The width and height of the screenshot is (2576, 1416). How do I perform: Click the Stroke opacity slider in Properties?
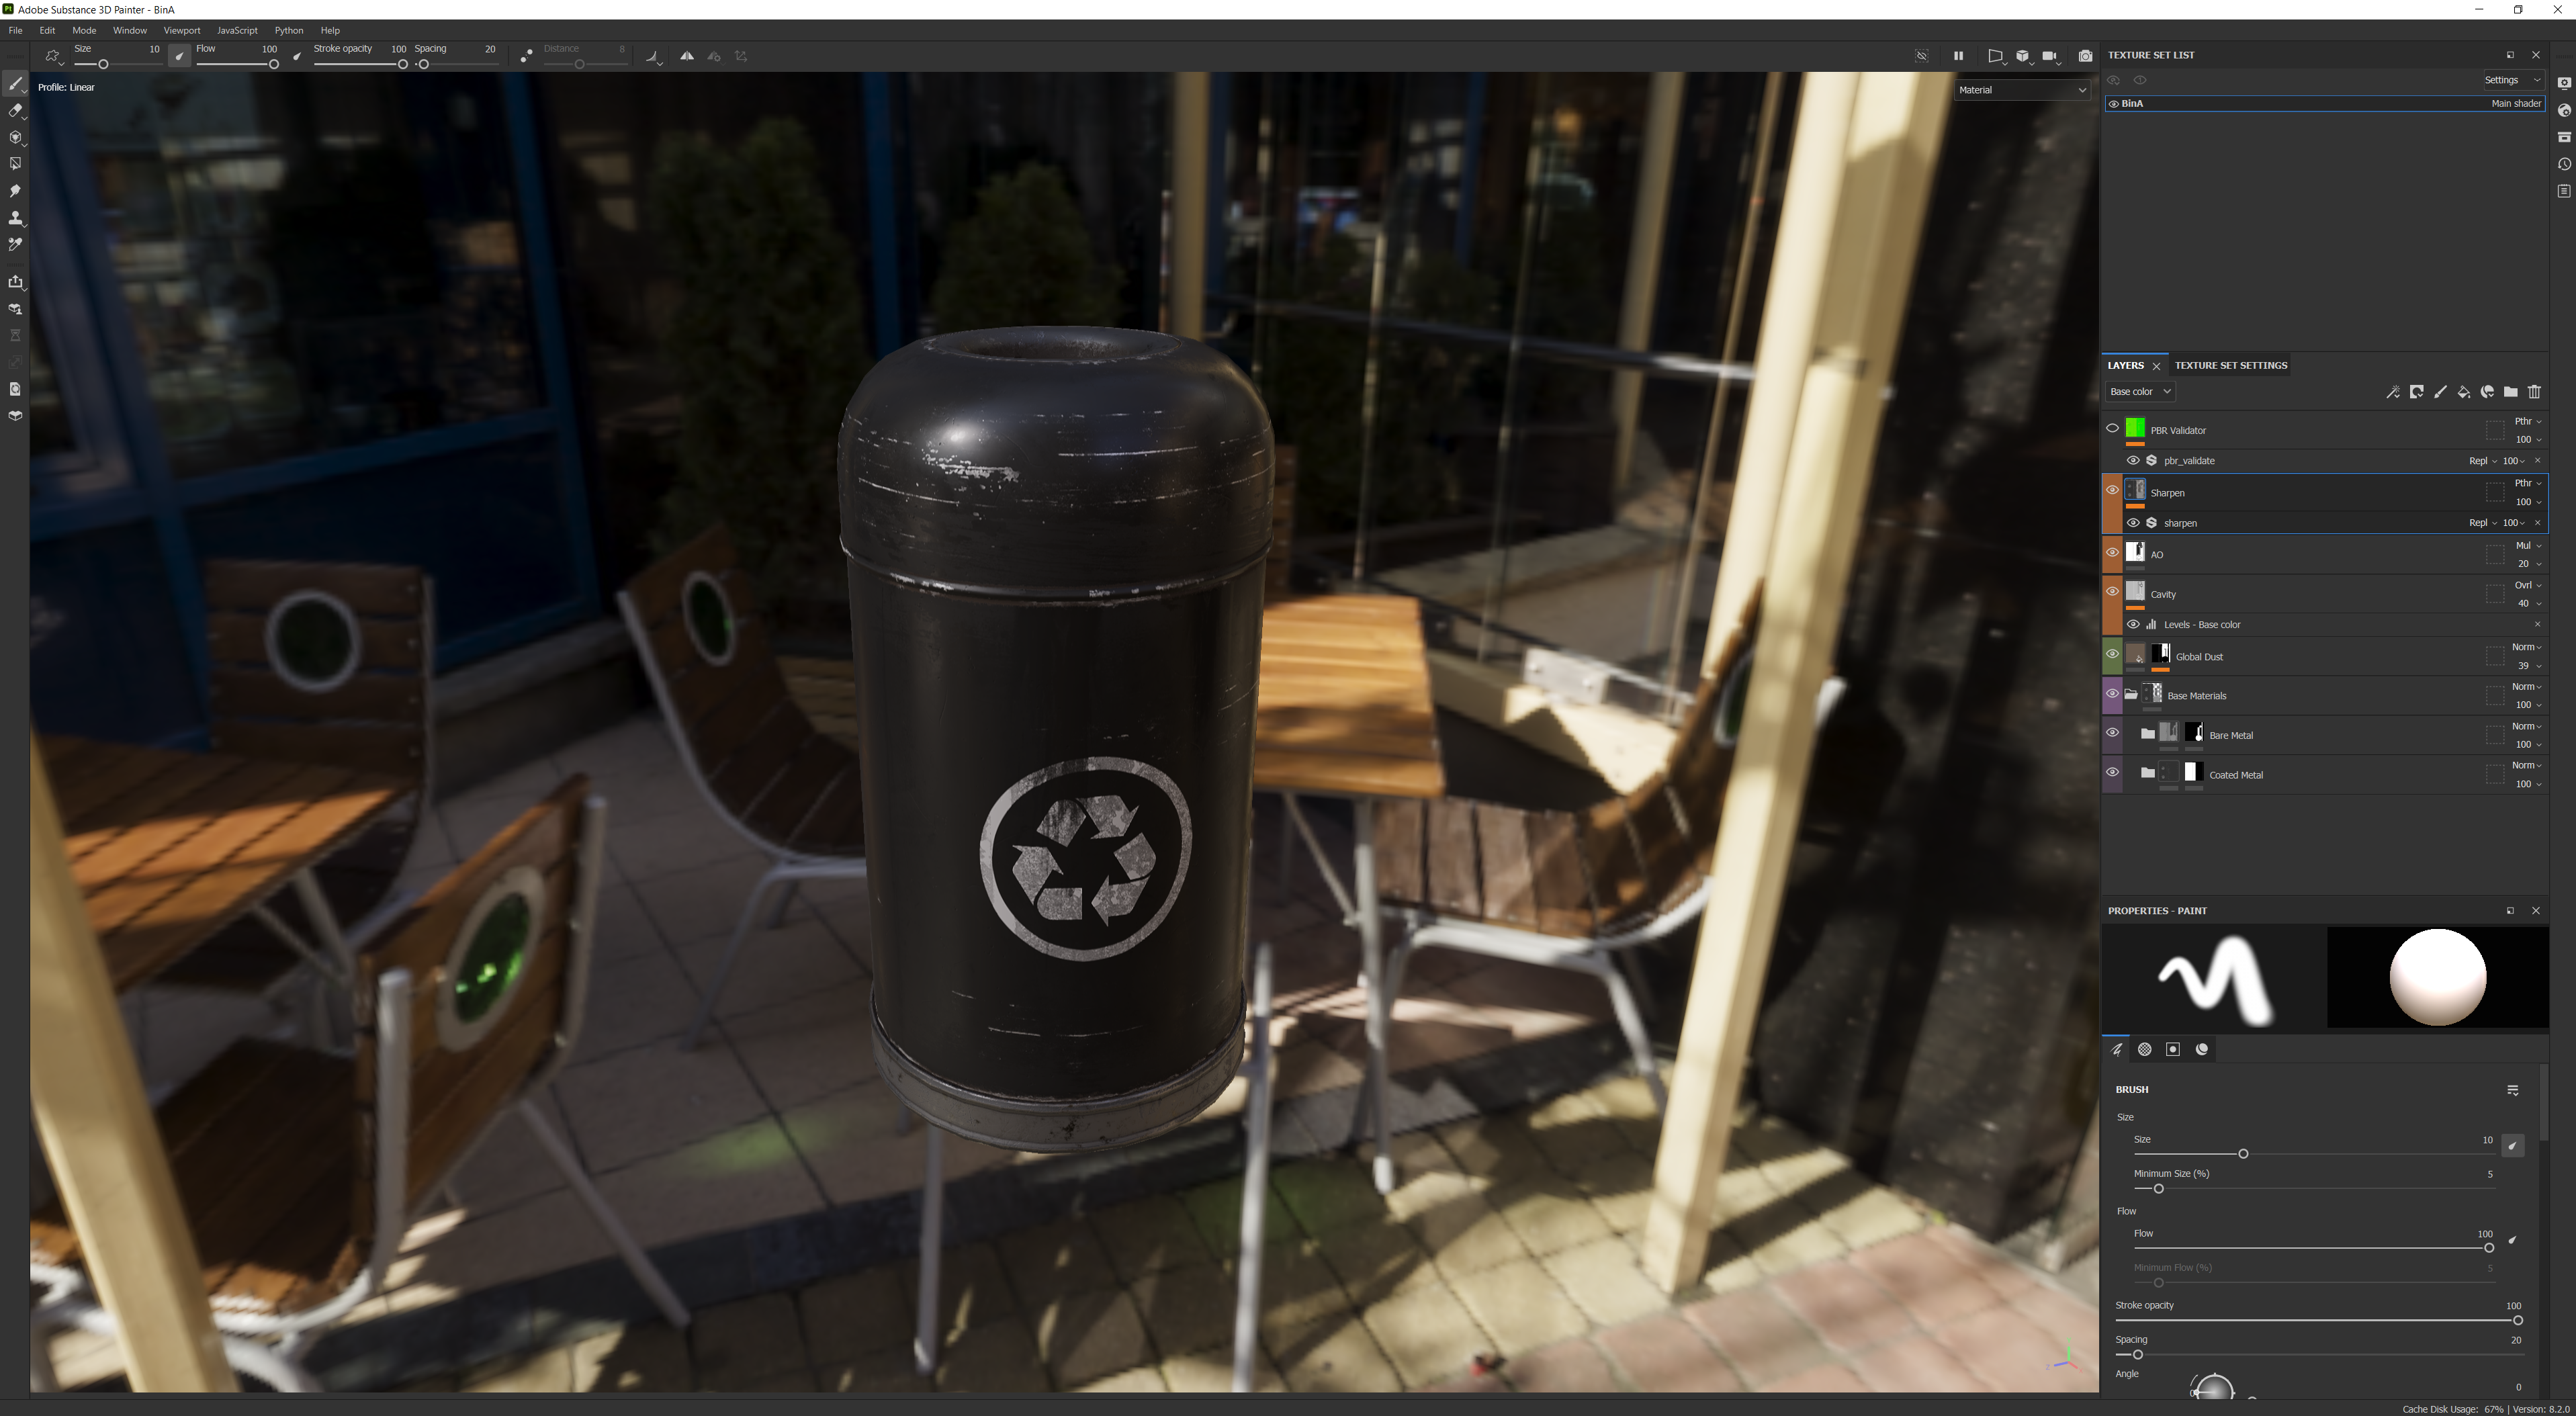[2316, 1321]
